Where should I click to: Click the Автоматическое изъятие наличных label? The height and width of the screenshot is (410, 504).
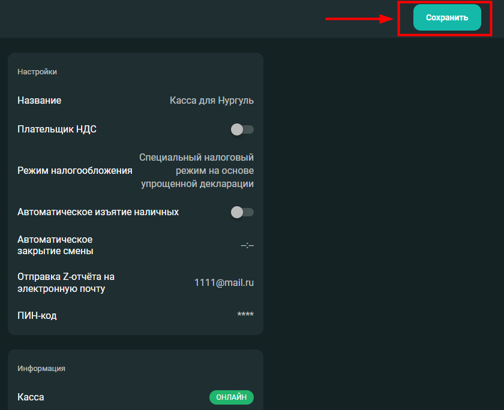(x=98, y=212)
